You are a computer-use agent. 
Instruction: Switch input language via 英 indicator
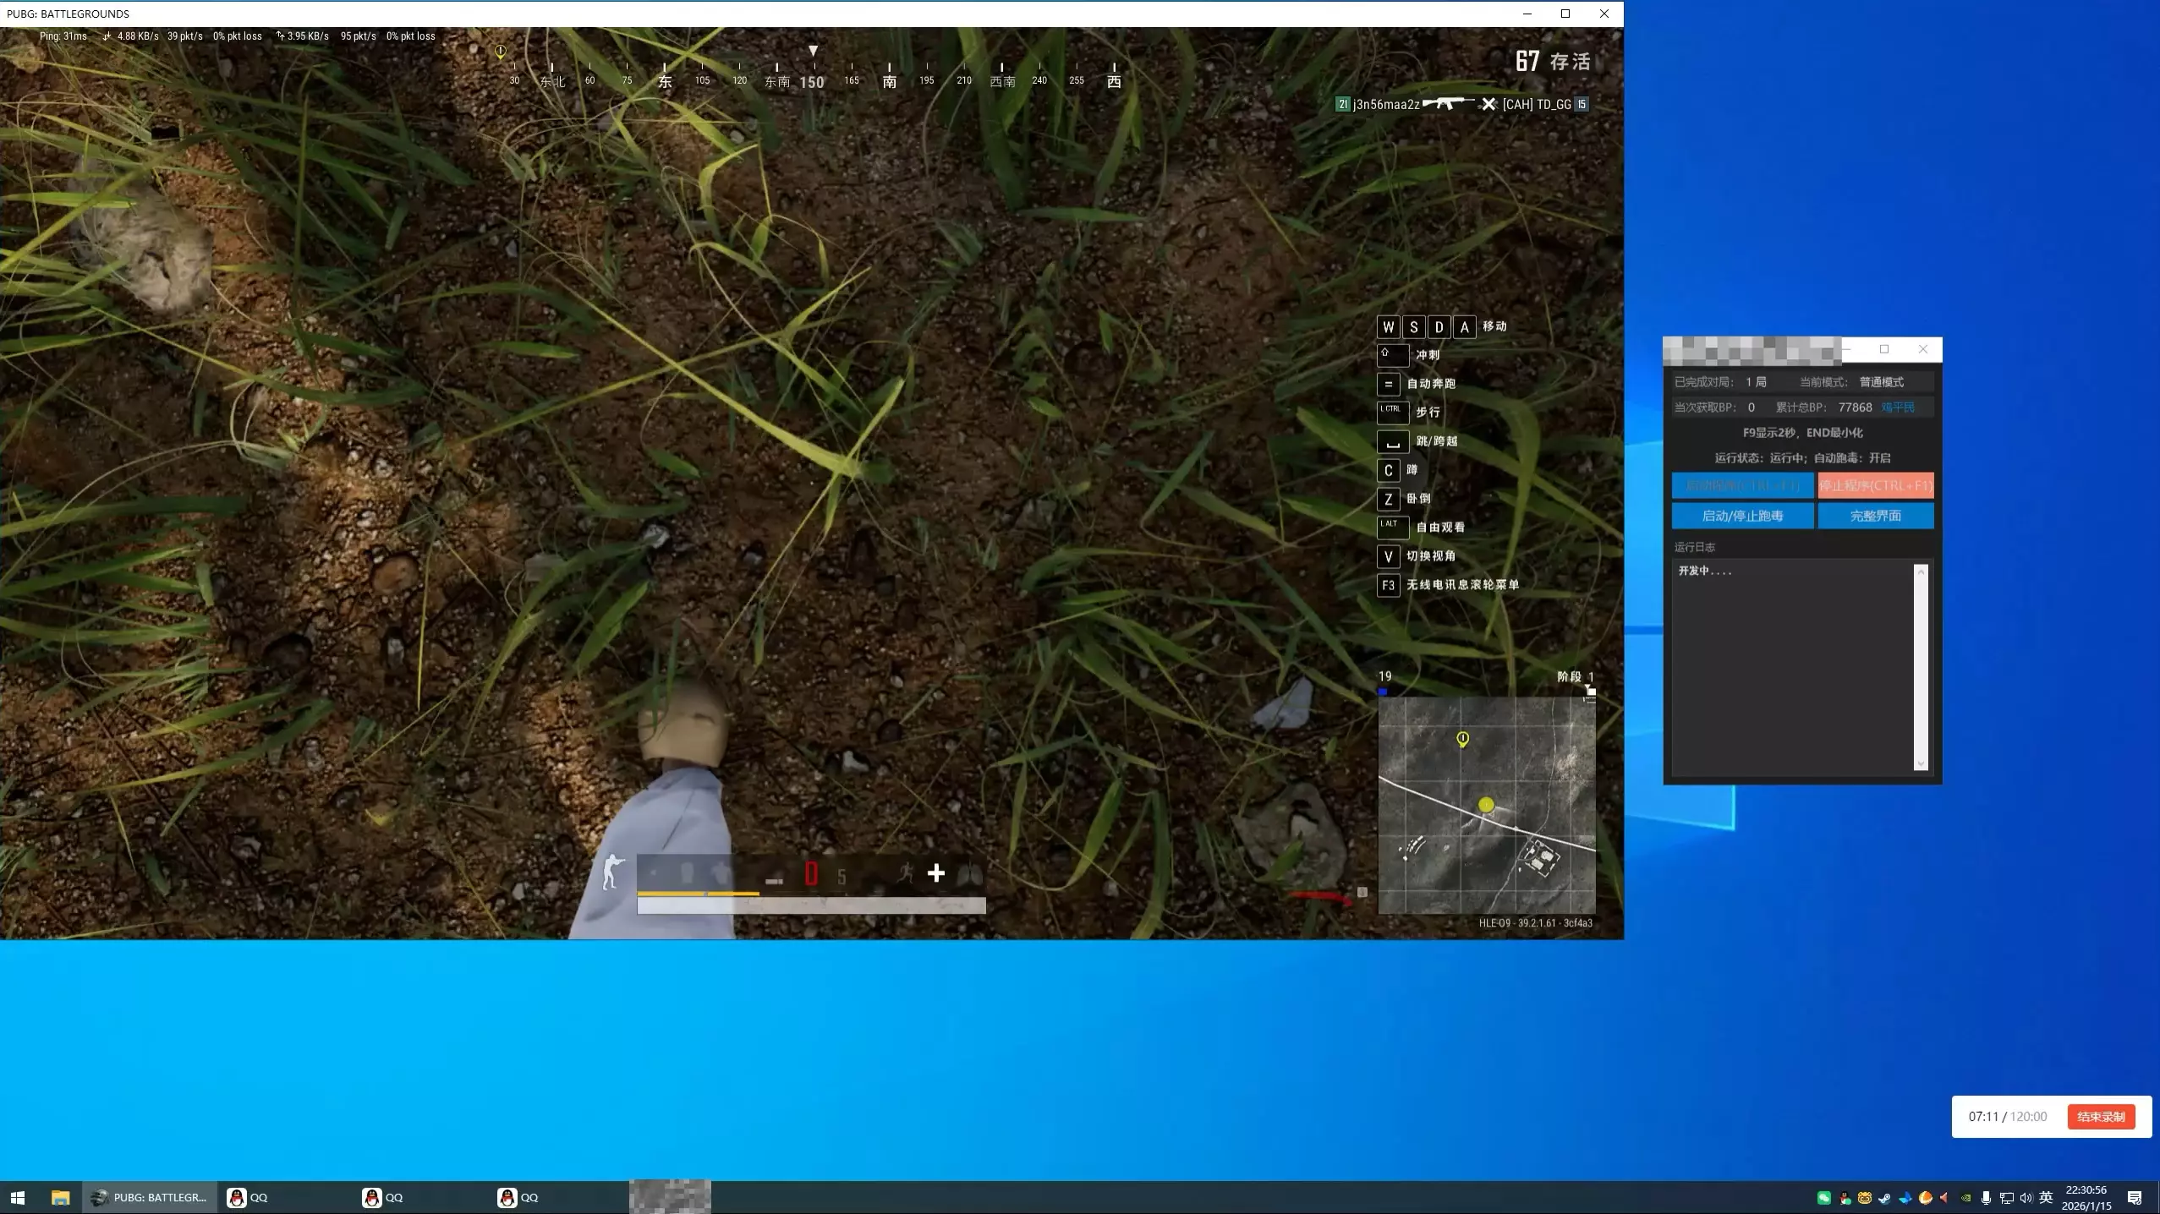pos(2046,1197)
